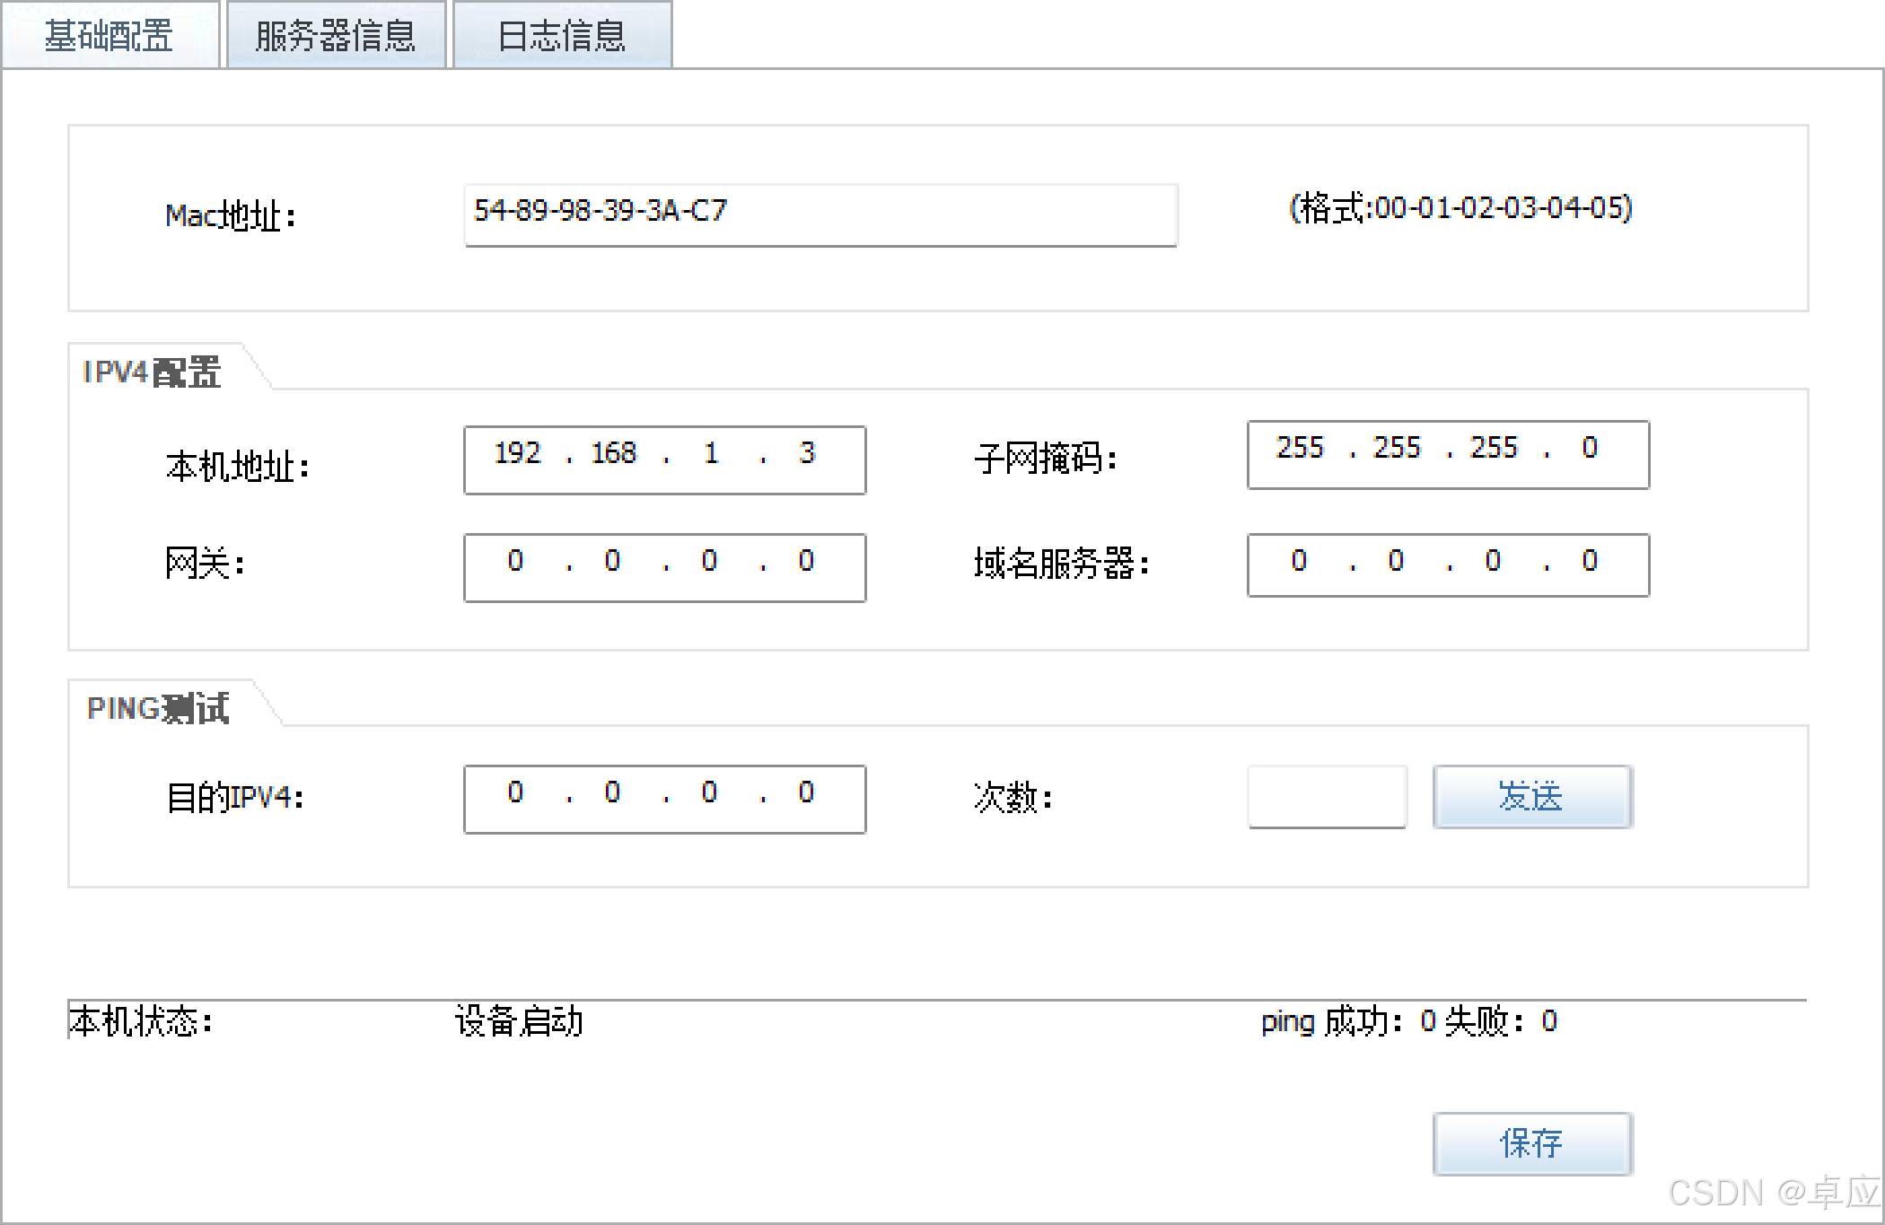Viewport: 1885px width, 1225px height.
Task: Click the IPV4配置 section title
Action: [x=152, y=372]
